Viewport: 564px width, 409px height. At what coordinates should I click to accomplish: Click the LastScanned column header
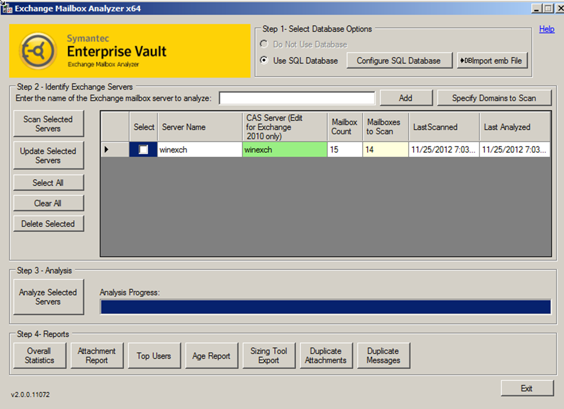point(444,127)
